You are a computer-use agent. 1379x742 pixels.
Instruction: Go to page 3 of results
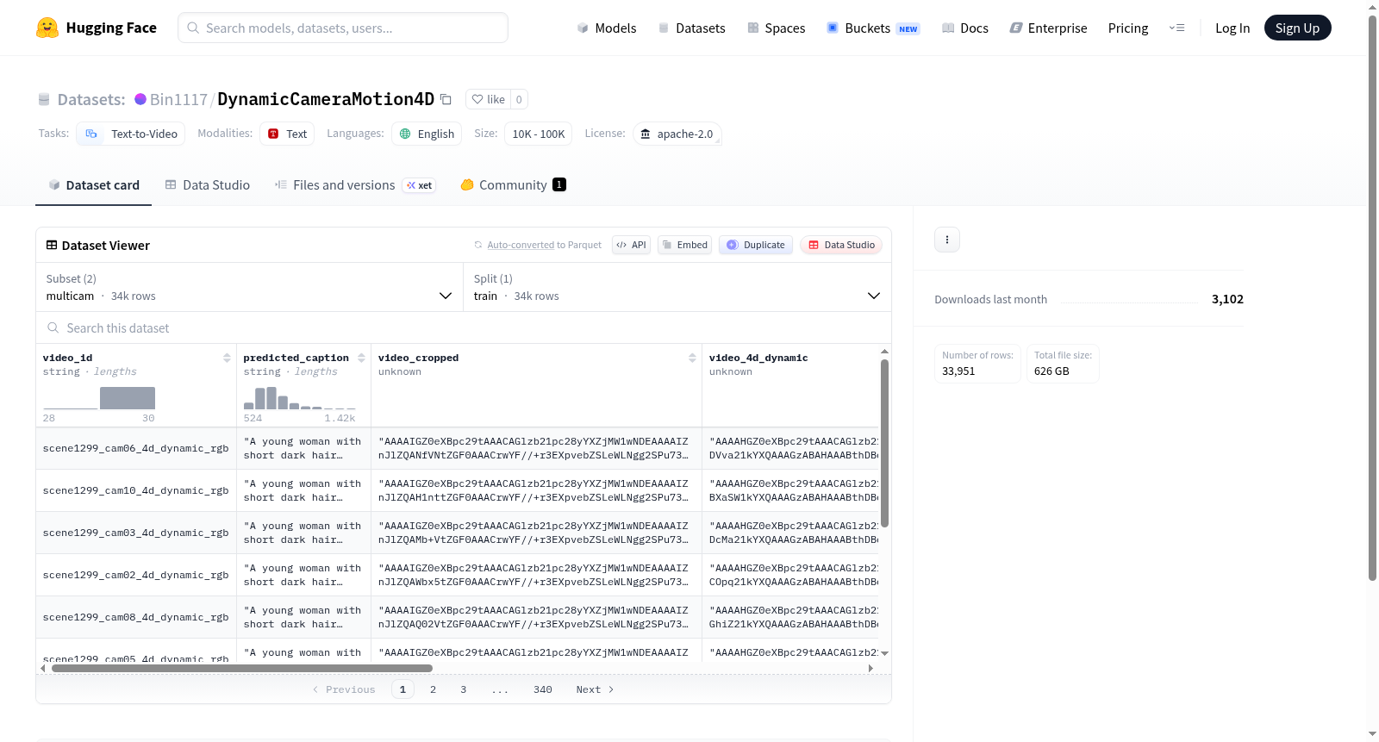(463, 689)
